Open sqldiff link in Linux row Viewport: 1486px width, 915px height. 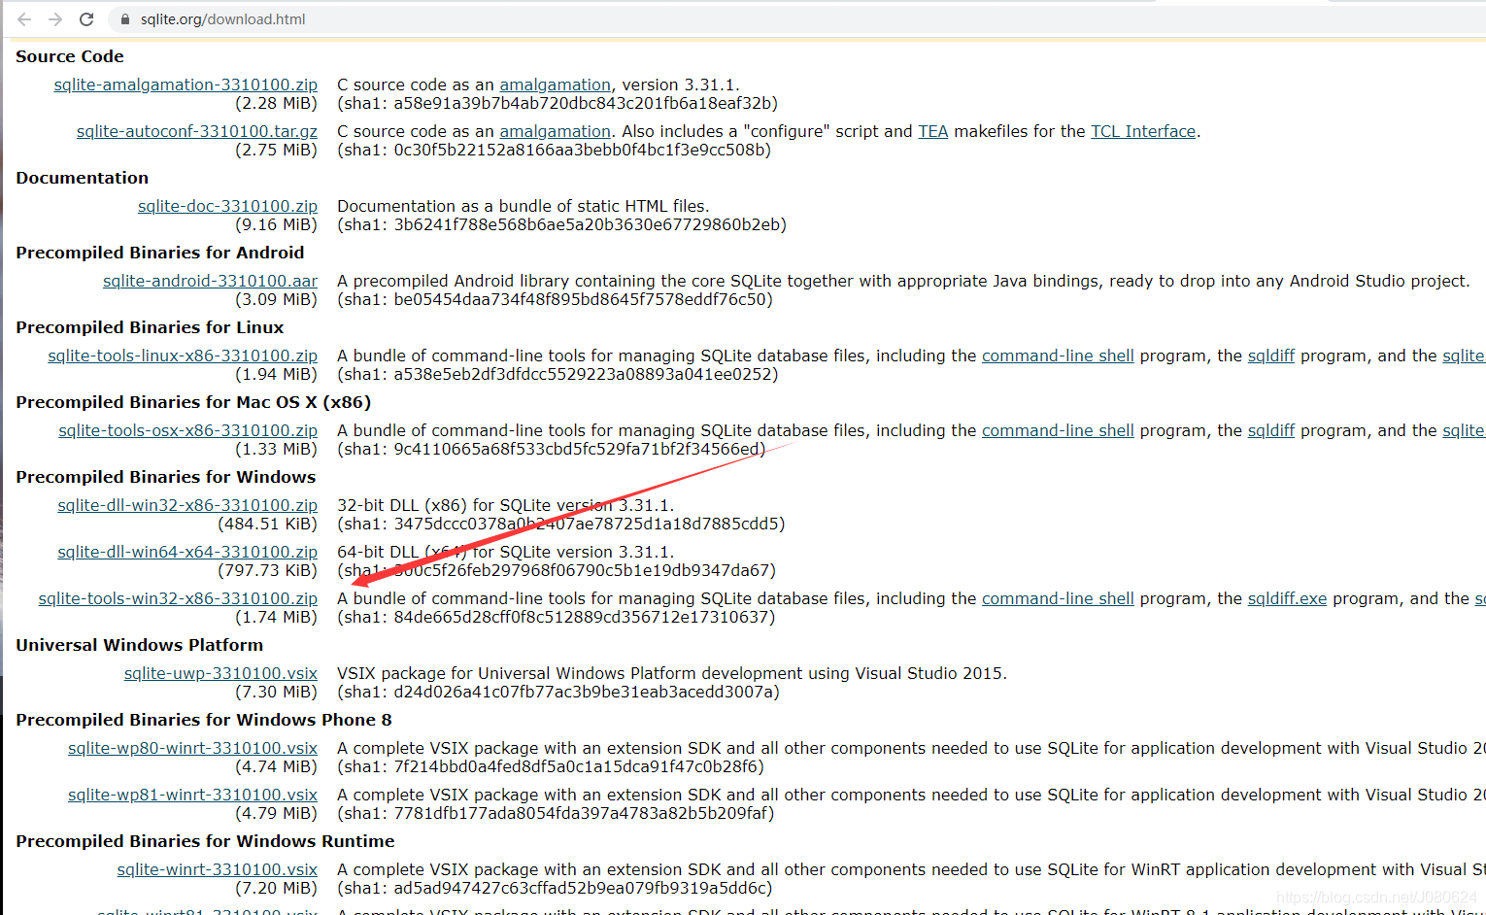tap(1271, 356)
